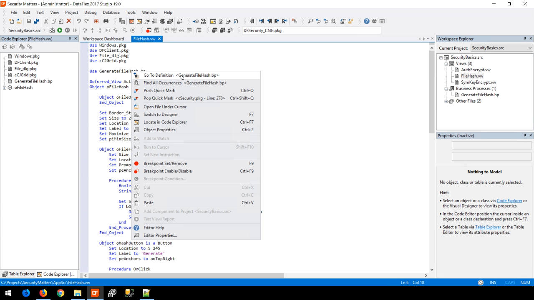Click the Print icon in toolbar

click(x=106, y=21)
